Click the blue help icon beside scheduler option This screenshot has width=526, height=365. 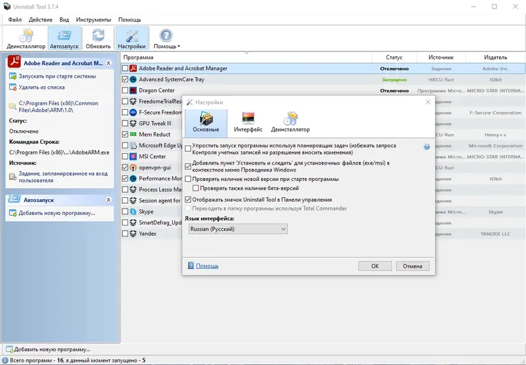coord(427,147)
